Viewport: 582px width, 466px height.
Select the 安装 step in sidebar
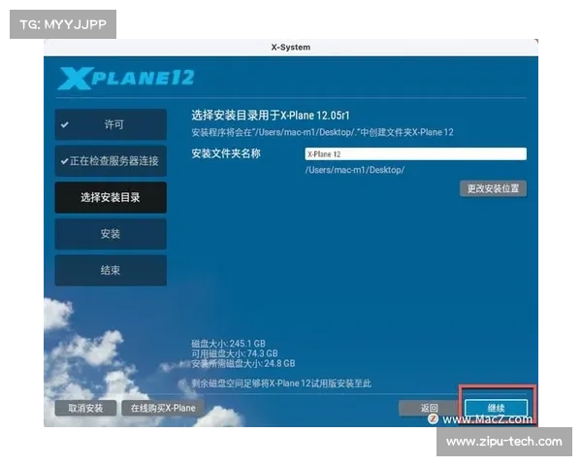pyautogui.click(x=111, y=234)
